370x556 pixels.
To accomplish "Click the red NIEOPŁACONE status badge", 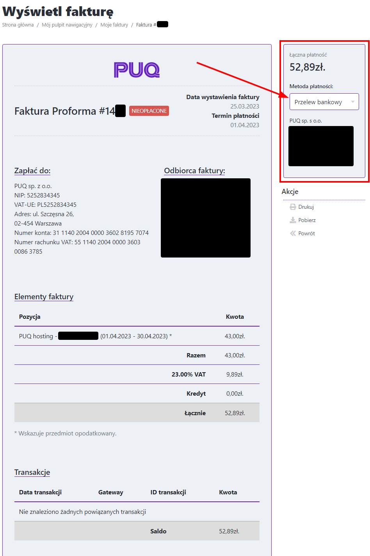I will (149, 111).
